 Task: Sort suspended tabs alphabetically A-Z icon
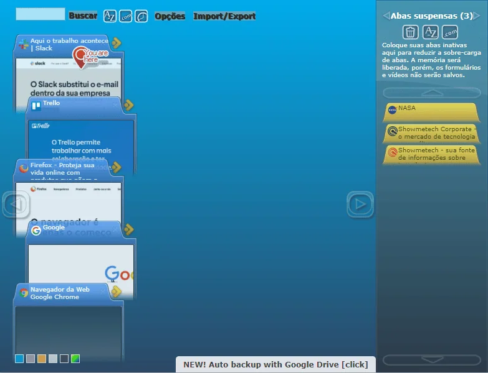[x=431, y=32]
